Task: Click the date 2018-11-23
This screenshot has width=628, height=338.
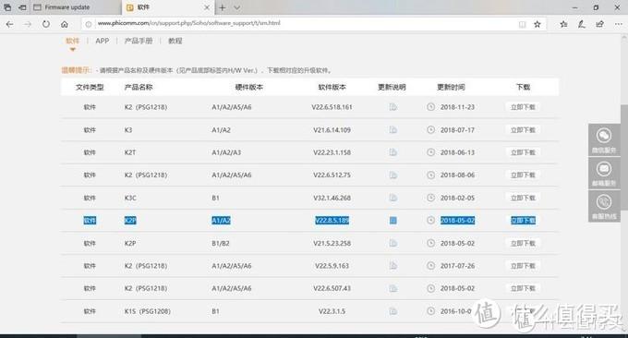Action: (457, 107)
